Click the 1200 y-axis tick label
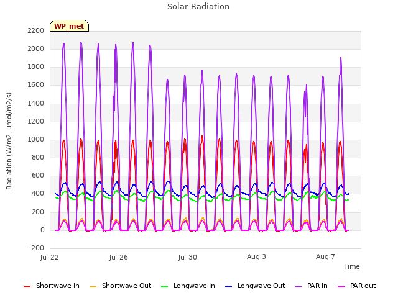 coord(36,121)
